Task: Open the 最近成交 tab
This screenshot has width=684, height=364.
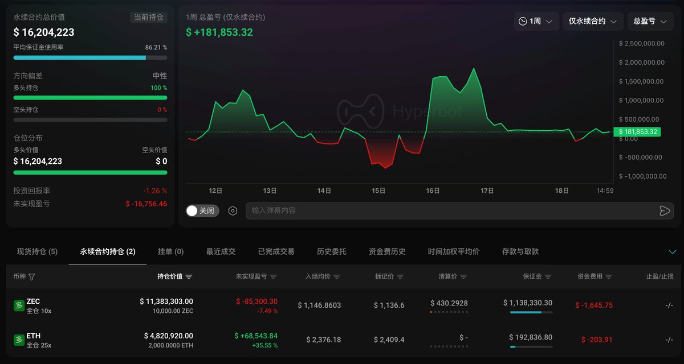Action: tap(221, 251)
